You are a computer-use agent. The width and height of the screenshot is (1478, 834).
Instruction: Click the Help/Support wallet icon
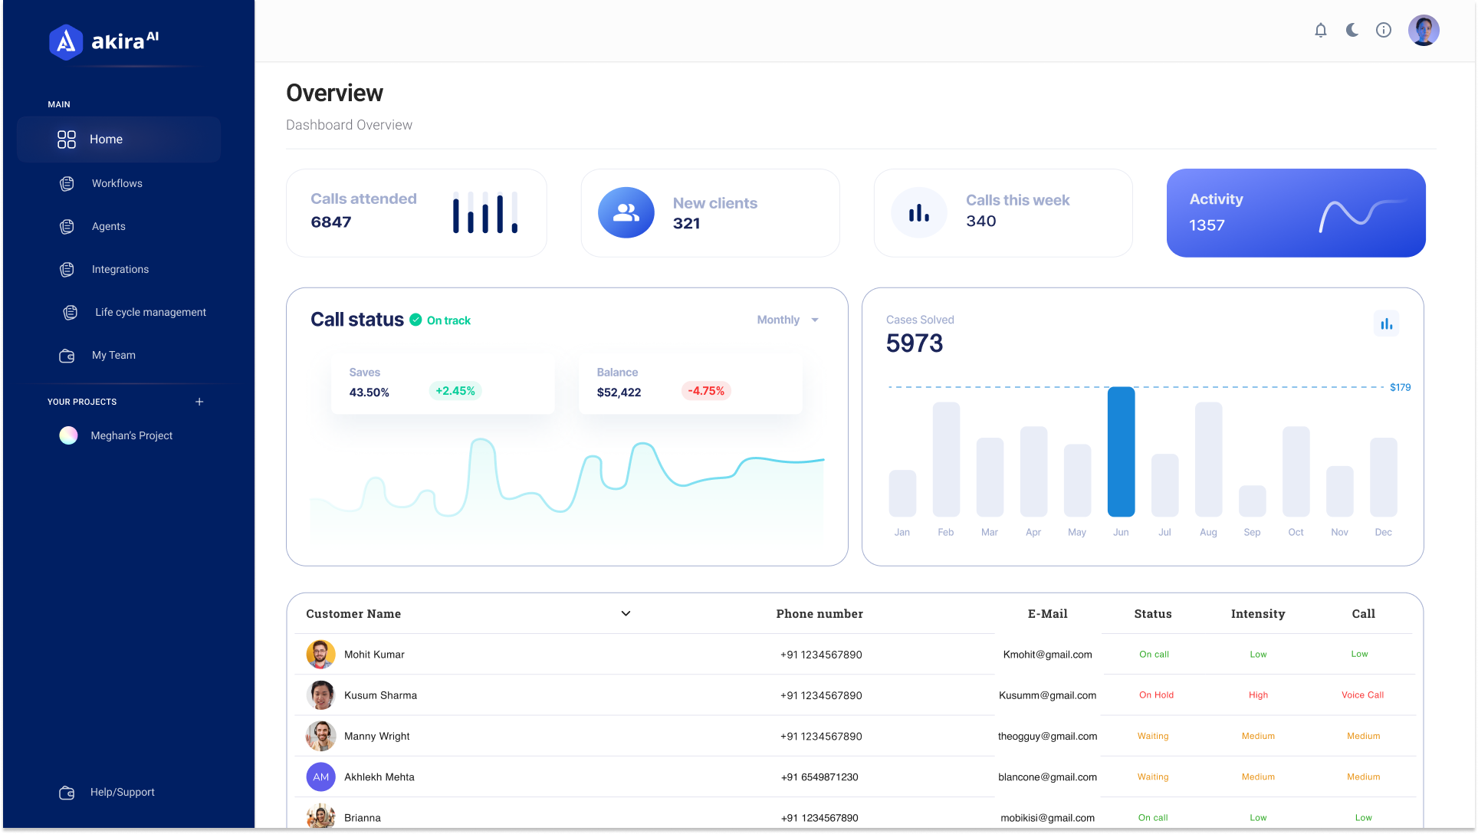(67, 793)
